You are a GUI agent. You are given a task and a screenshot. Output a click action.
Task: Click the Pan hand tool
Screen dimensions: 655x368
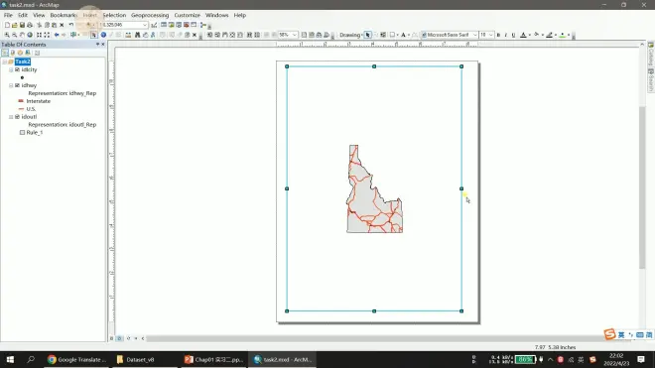22,35
